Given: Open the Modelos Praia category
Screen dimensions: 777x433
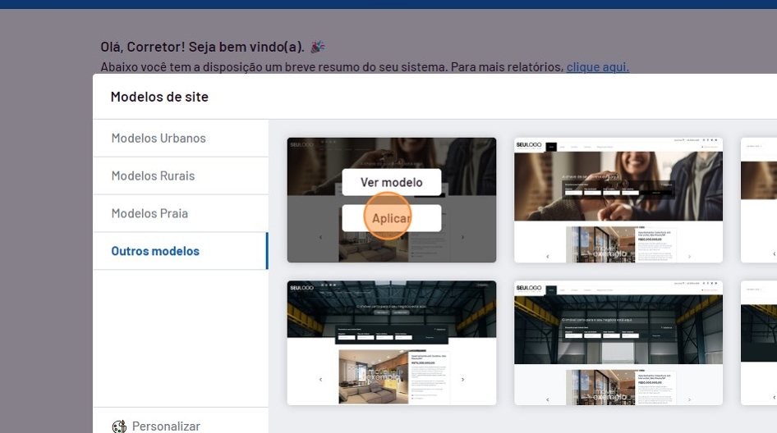Looking at the screenshot, I should [x=149, y=213].
